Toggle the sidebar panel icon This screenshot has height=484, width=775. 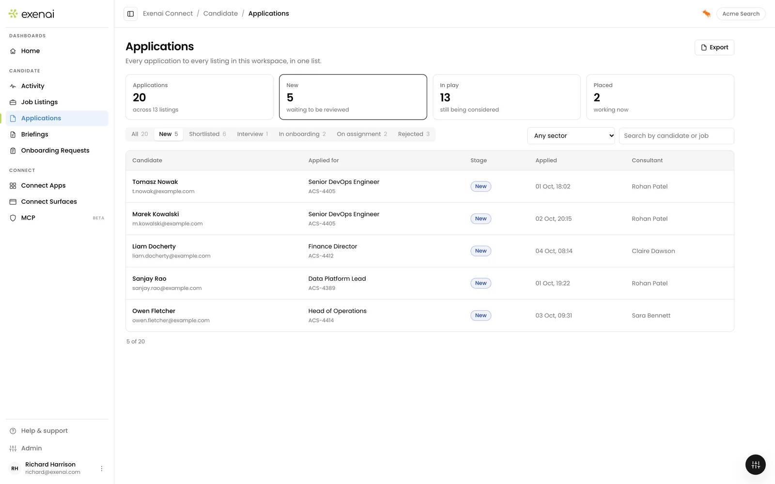tap(130, 14)
